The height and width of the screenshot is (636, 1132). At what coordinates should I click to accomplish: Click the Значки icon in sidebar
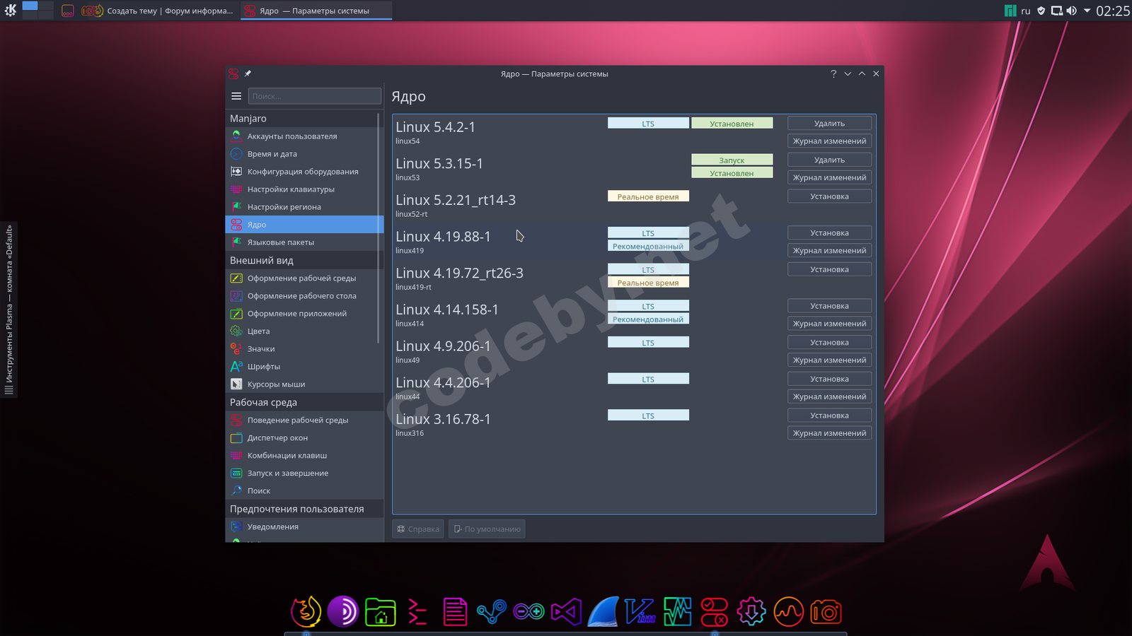236,348
